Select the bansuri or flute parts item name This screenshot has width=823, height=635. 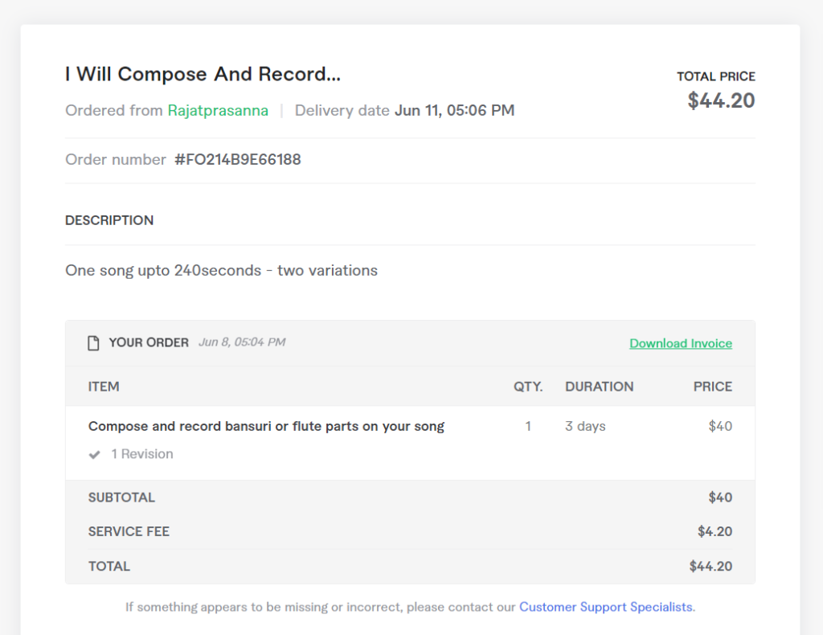266,426
